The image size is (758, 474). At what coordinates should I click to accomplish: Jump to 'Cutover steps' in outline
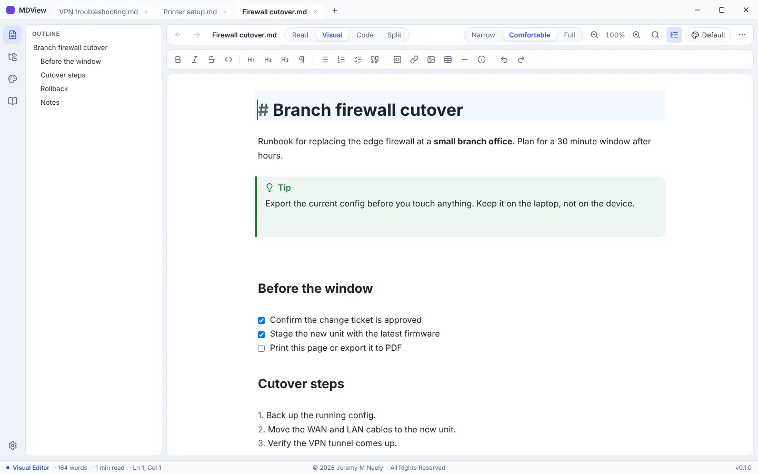pos(63,75)
